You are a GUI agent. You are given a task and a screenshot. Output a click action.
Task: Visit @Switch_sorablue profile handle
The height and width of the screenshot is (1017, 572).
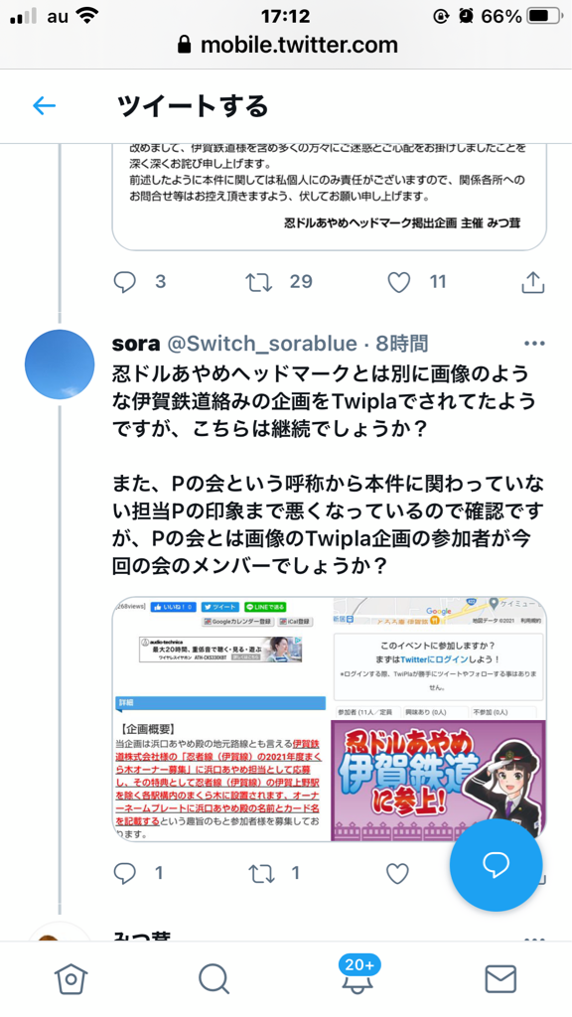click(x=262, y=343)
